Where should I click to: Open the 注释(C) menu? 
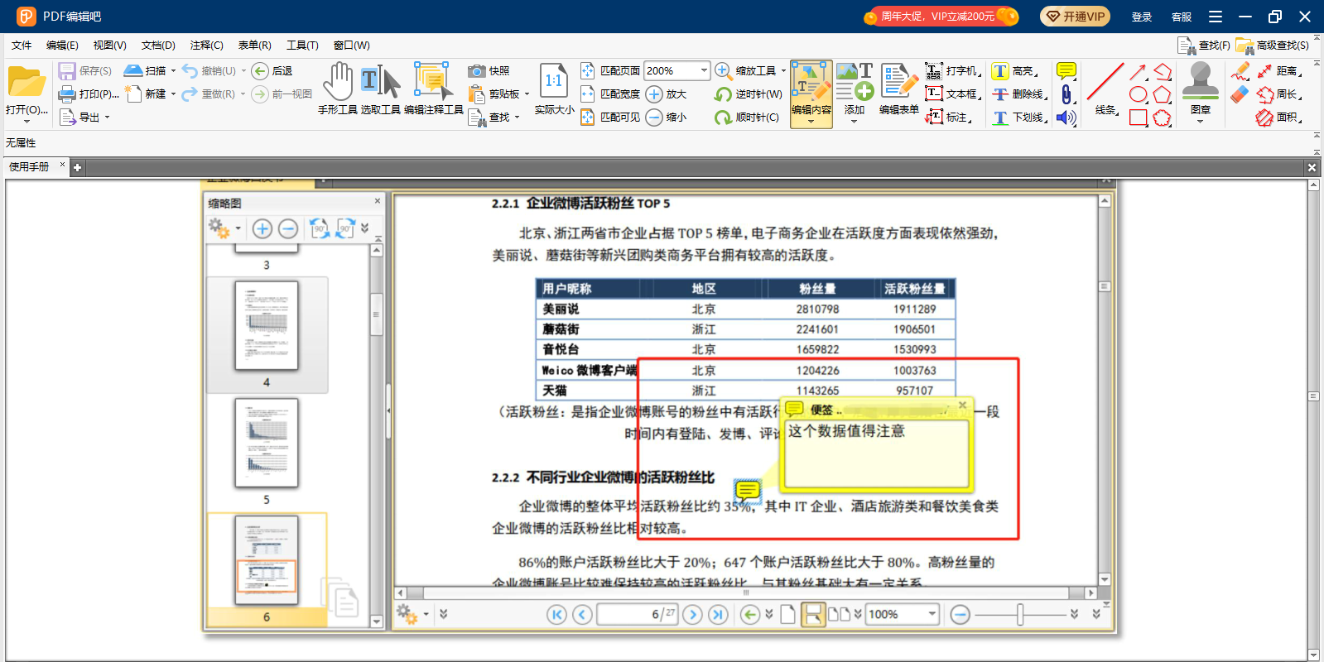coord(206,46)
